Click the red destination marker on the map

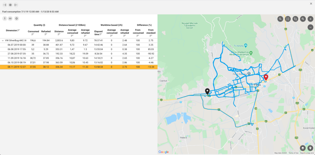click(266, 77)
